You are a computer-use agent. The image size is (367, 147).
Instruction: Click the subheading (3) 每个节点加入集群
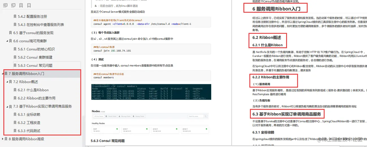105,33
